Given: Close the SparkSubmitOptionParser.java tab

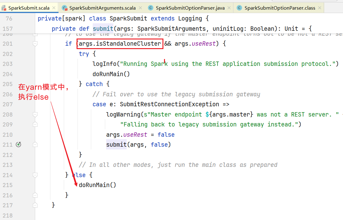Looking at the screenshot, I should pos(229,8).
